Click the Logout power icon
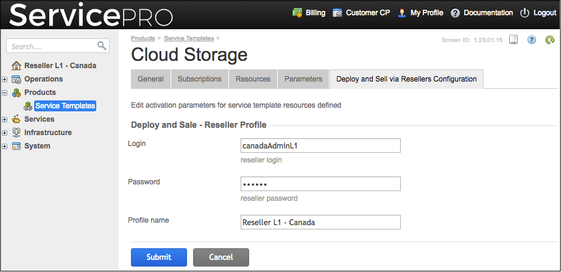This screenshot has width=561, height=272. pyautogui.click(x=524, y=13)
